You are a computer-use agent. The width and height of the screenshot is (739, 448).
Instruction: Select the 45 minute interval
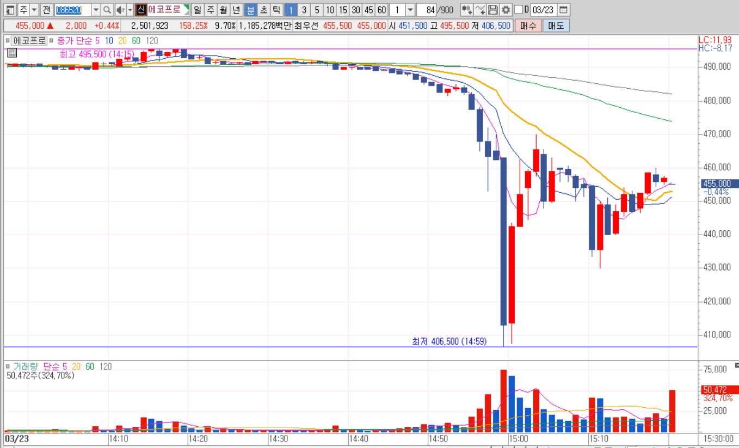(x=369, y=9)
